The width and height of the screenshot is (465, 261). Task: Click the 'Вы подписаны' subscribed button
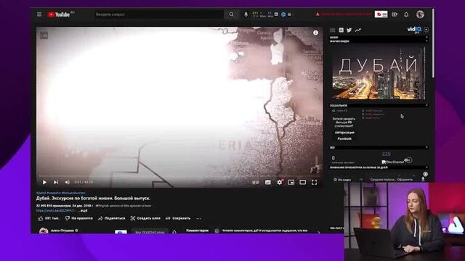tap(150, 232)
